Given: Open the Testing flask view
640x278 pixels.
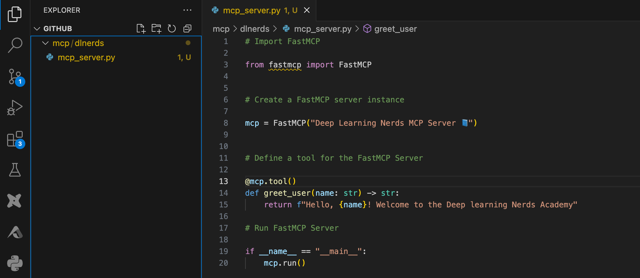Looking at the screenshot, I should [15, 169].
